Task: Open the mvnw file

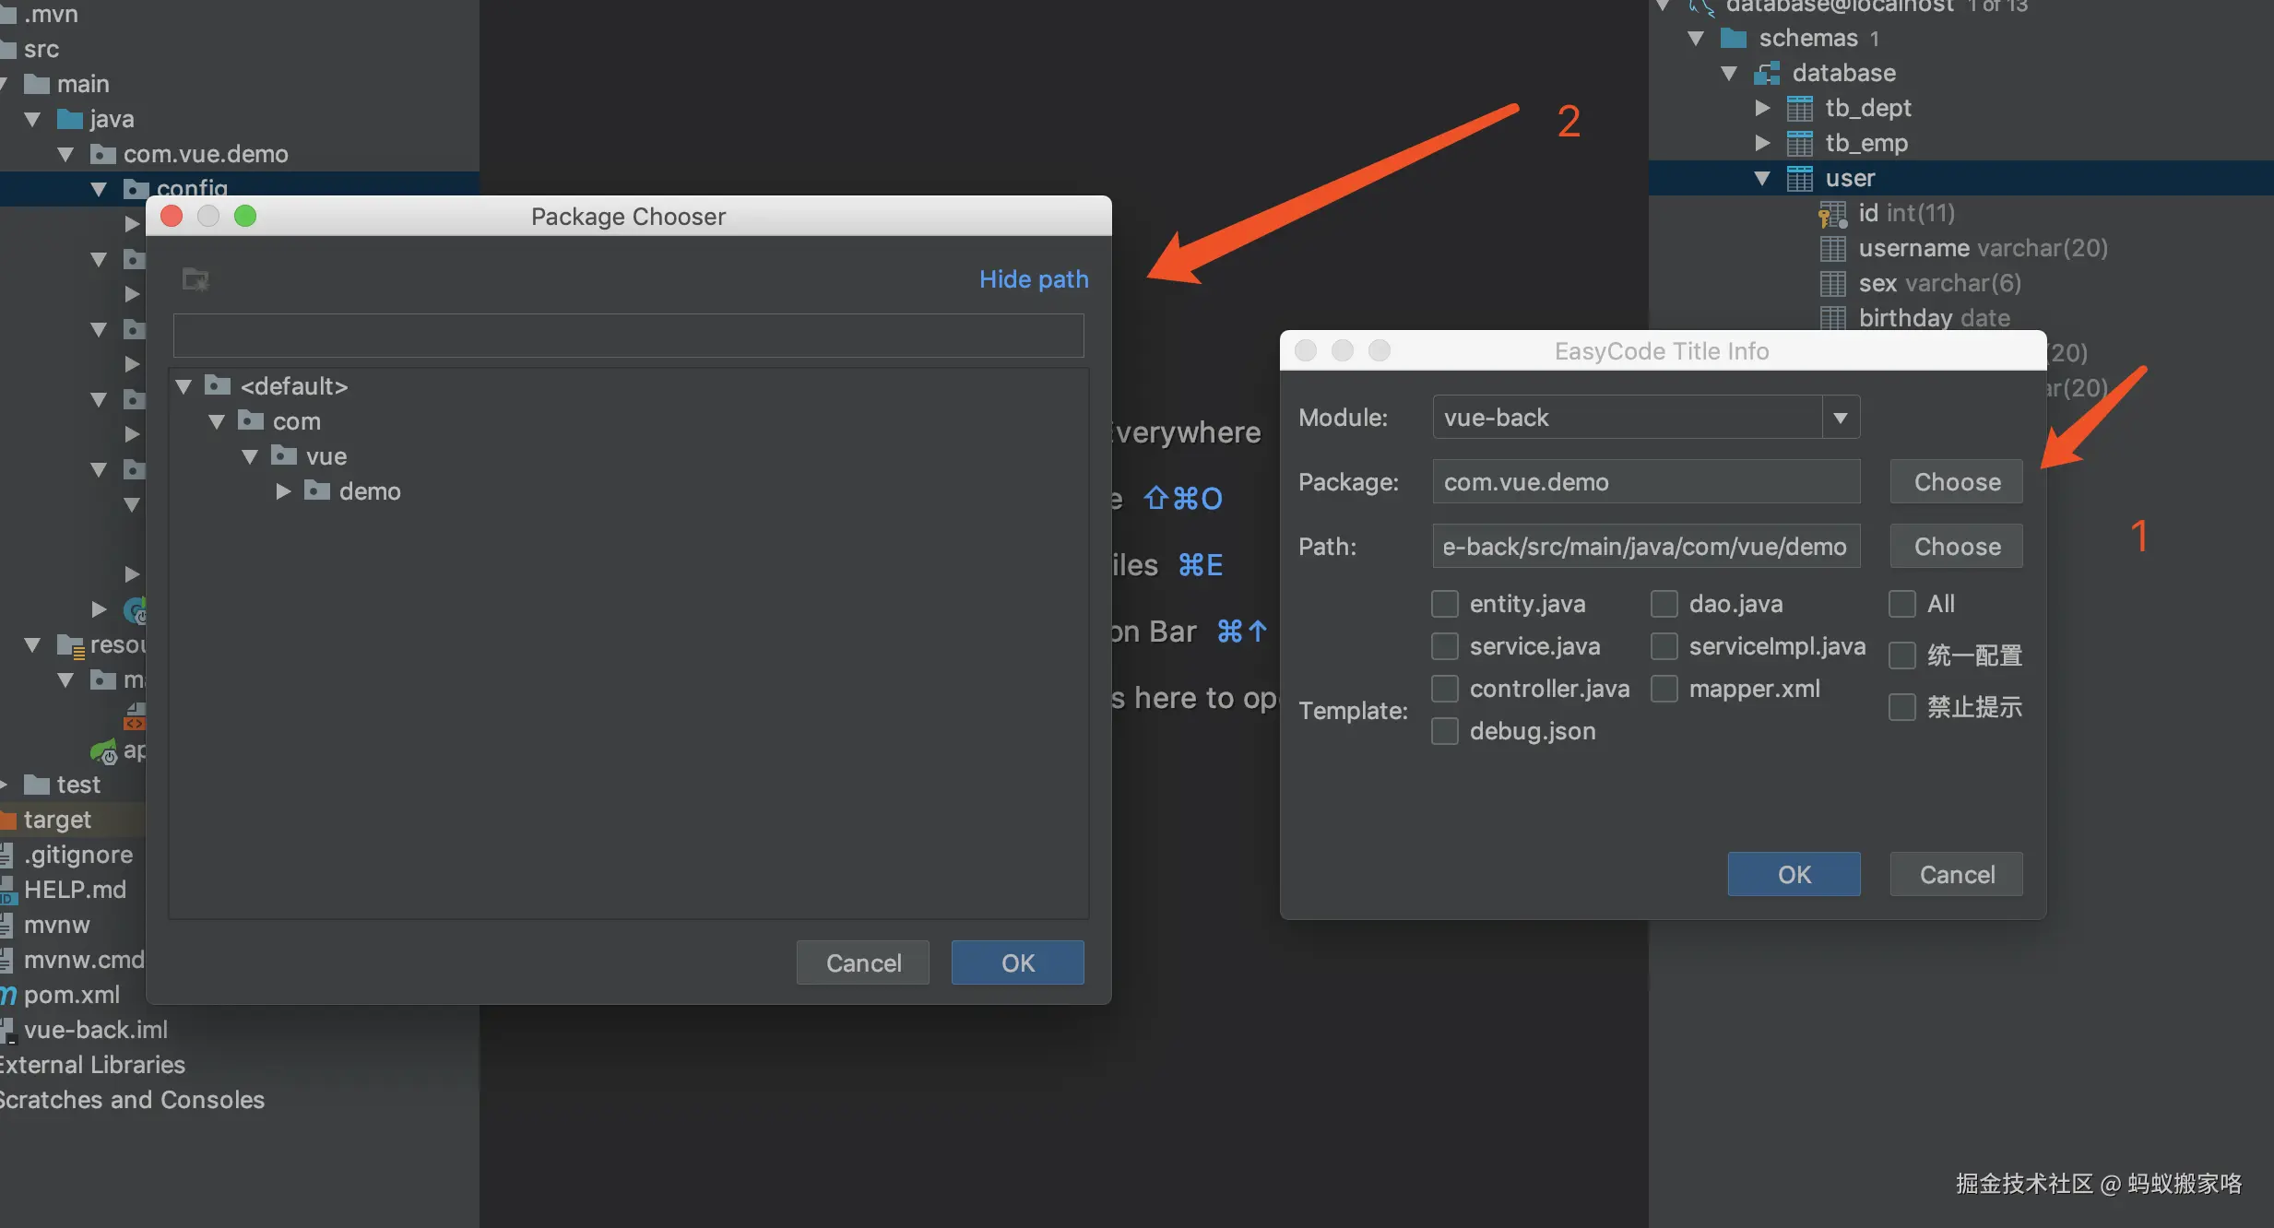Action: [56, 925]
